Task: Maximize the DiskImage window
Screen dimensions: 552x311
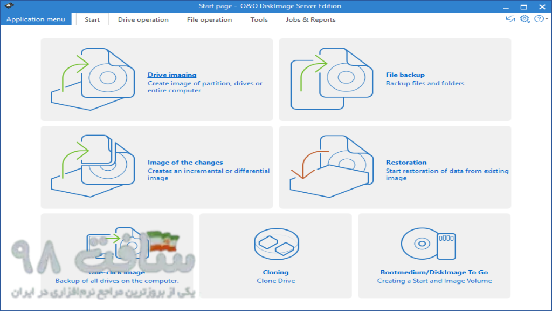Action: [524, 6]
